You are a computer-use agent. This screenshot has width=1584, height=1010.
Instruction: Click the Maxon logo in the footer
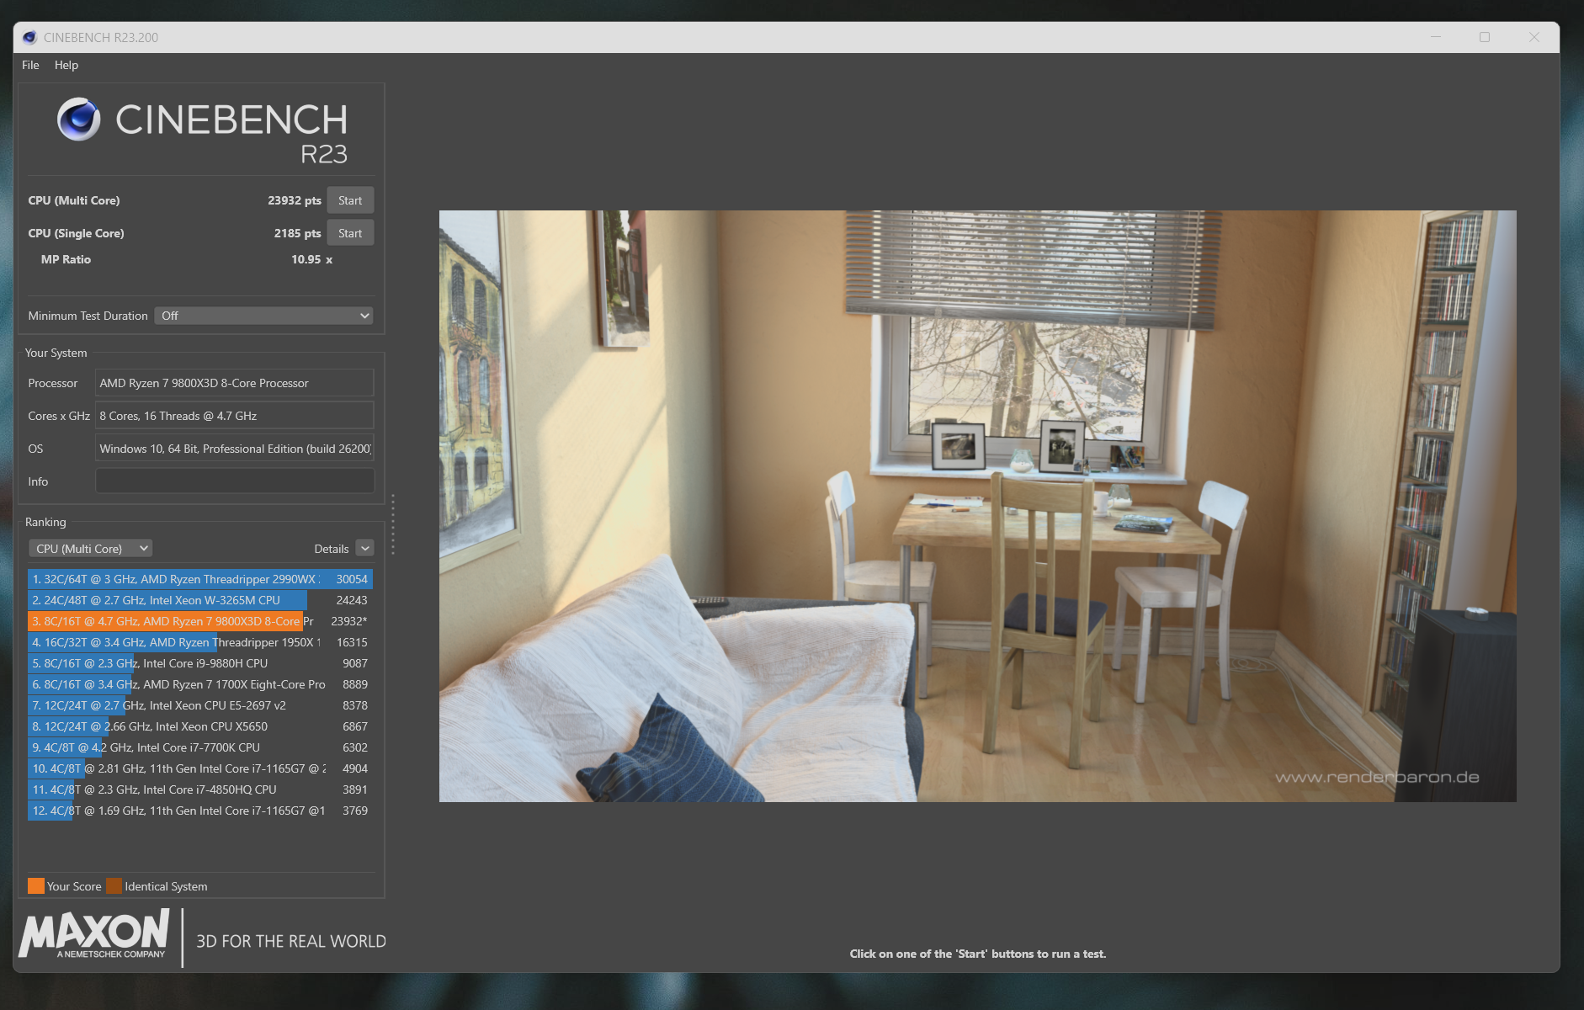pos(94,934)
